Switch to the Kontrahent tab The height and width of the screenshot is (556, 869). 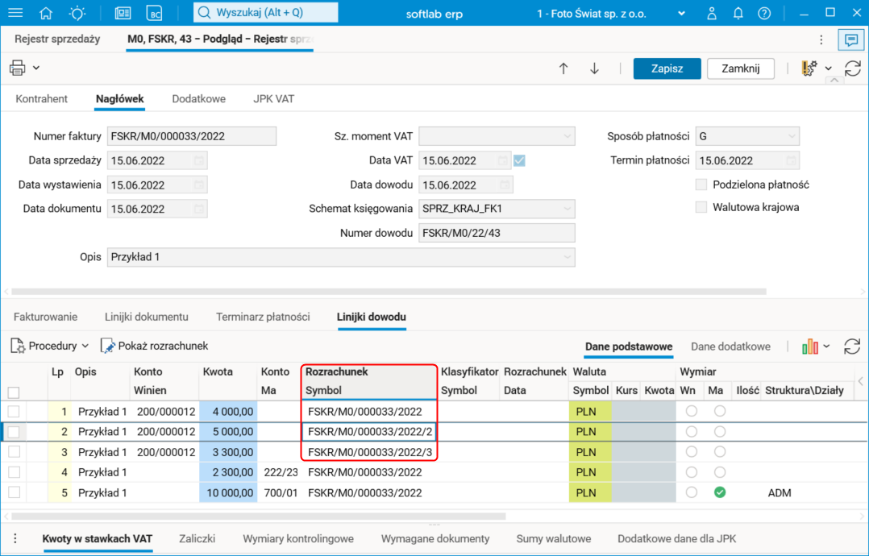click(42, 99)
